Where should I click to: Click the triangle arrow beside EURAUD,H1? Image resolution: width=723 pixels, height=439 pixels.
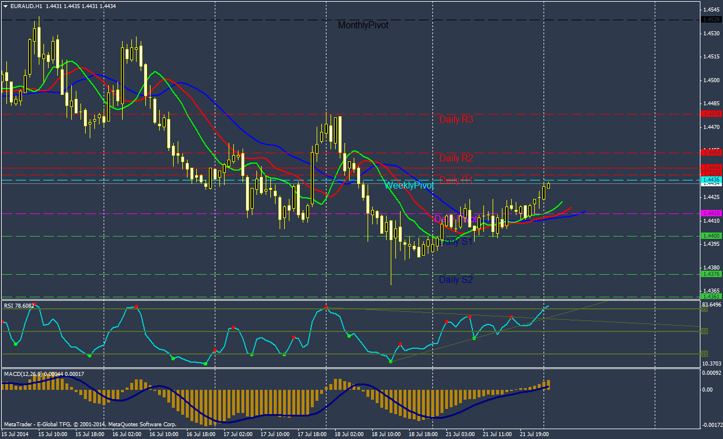click(6, 6)
